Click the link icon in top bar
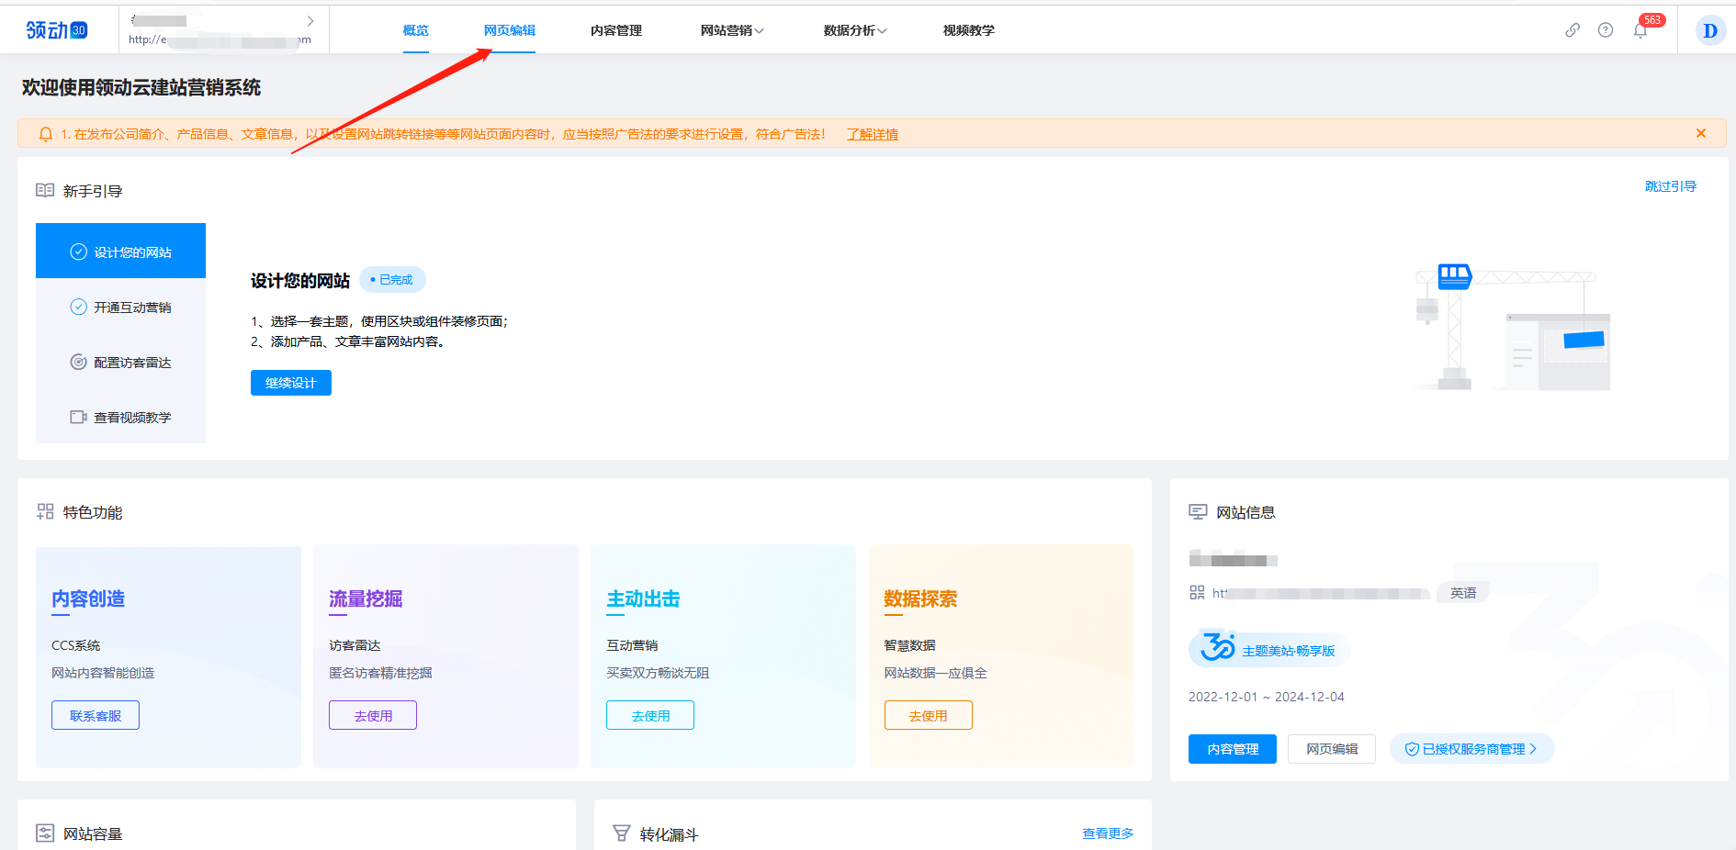 click(x=1573, y=30)
